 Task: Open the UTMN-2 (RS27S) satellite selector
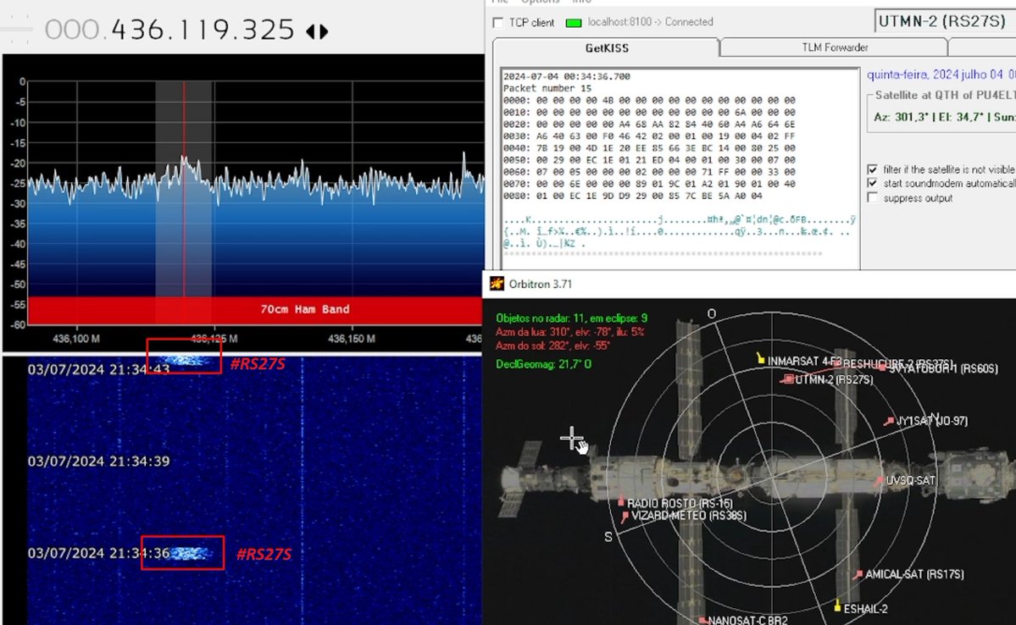[944, 21]
